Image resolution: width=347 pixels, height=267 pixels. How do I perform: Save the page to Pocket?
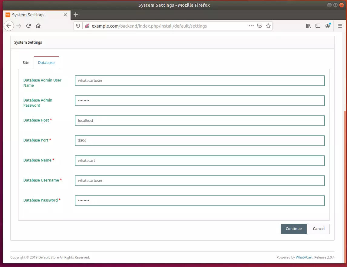coord(260,26)
